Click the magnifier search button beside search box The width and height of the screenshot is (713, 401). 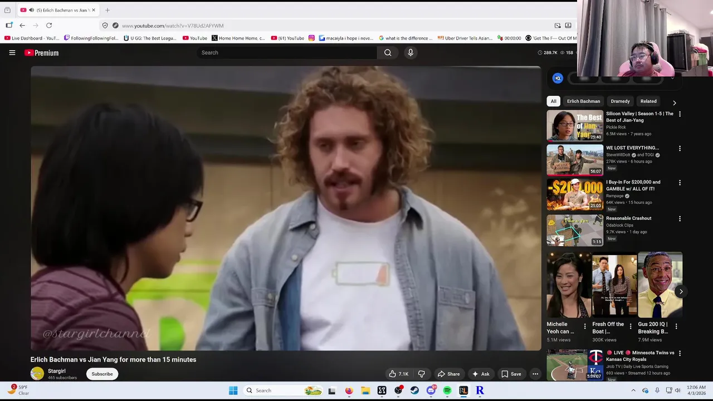(388, 53)
